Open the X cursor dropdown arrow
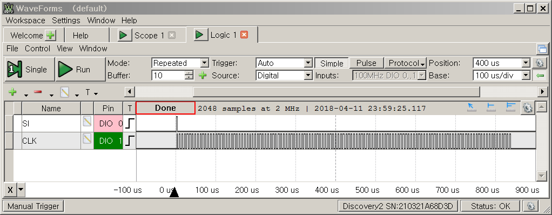This screenshot has height=215, width=552. (x=21, y=190)
